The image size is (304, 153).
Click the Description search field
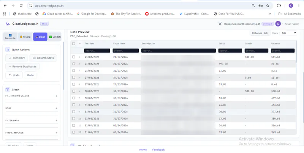pyautogui.click(x=179, y=50)
